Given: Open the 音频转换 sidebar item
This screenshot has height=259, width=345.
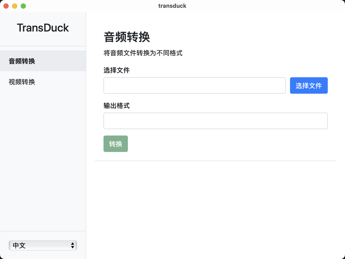Looking at the screenshot, I should 43,61.
